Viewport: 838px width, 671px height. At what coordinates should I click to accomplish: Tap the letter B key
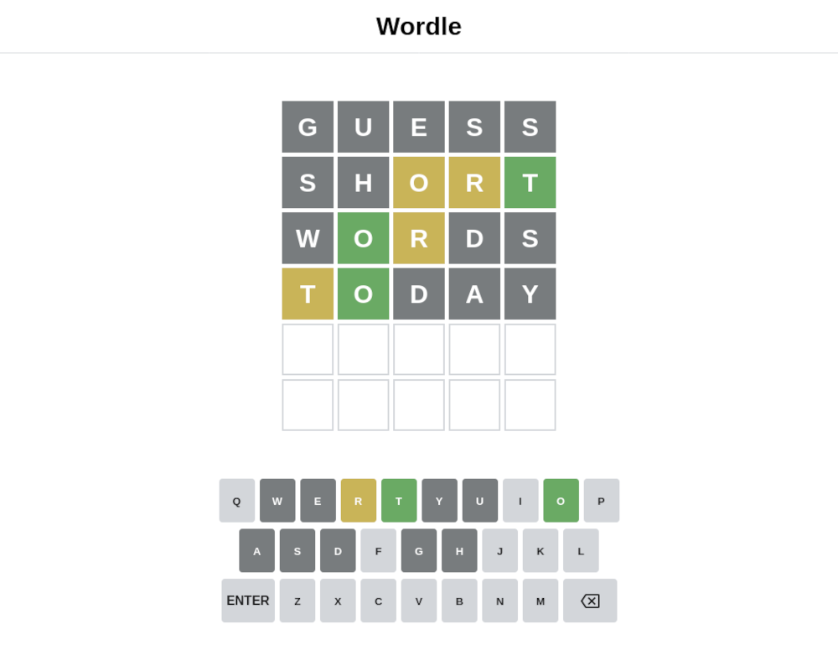click(x=459, y=601)
